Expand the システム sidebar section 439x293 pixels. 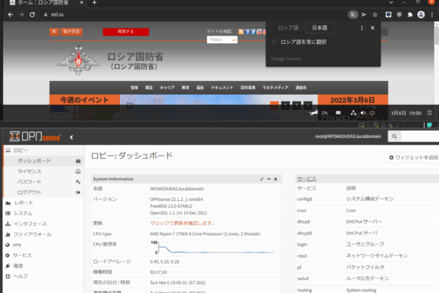tap(43, 213)
